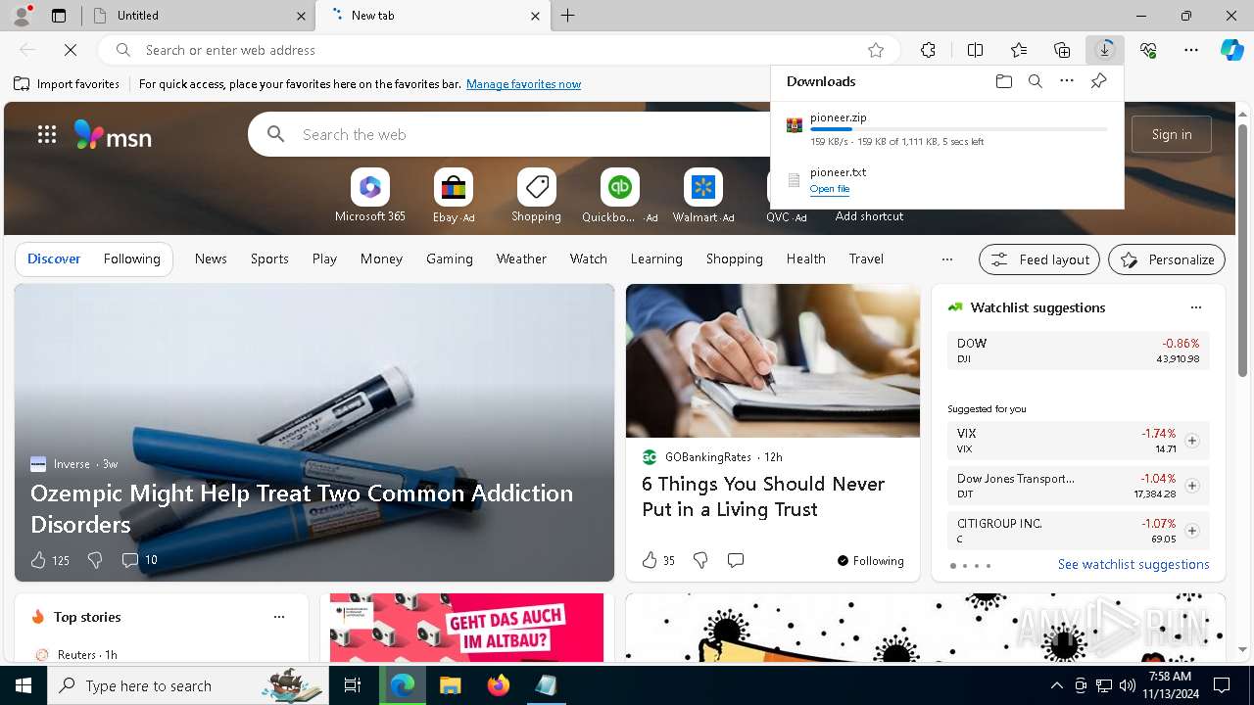The height and width of the screenshot is (705, 1254).
Task: Open the MSN app launcher grid
Action: coord(46,134)
